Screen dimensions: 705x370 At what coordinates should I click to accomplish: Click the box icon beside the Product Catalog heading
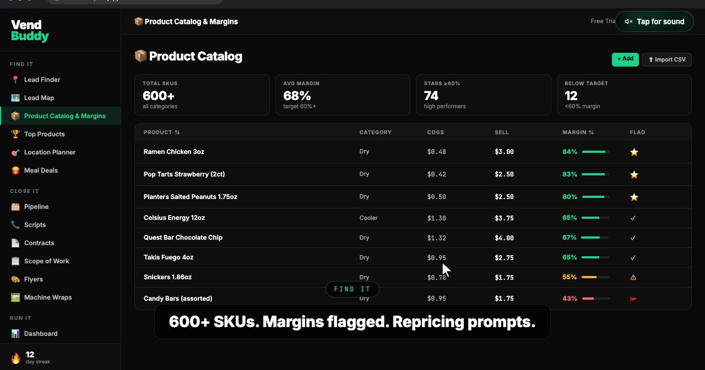(140, 56)
